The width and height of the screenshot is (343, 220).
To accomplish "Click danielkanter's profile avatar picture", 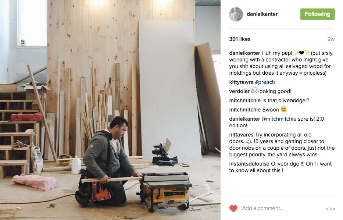I will pos(236,14).
